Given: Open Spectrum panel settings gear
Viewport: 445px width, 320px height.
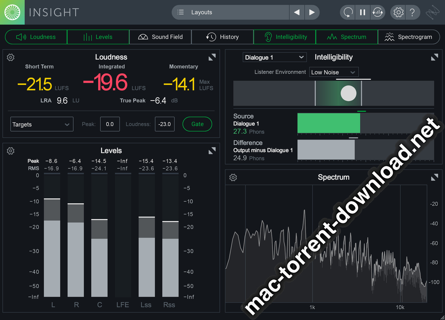Looking at the screenshot, I should coord(233,177).
